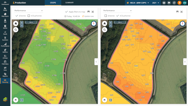Open the Stocks section

[5, 27]
